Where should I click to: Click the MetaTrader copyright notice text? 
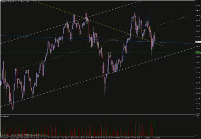click(24, 135)
